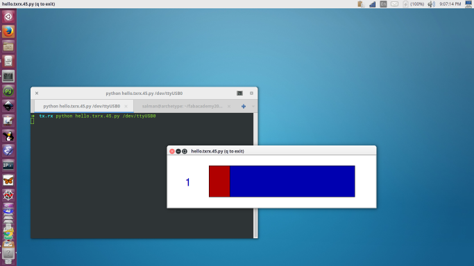Minimize the hello.txrx.45.py window
The width and height of the screenshot is (474, 266).
(x=178, y=151)
